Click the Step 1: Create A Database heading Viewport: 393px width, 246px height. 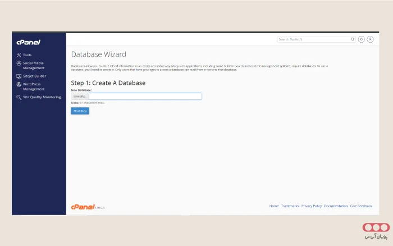pyautogui.click(x=108, y=83)
